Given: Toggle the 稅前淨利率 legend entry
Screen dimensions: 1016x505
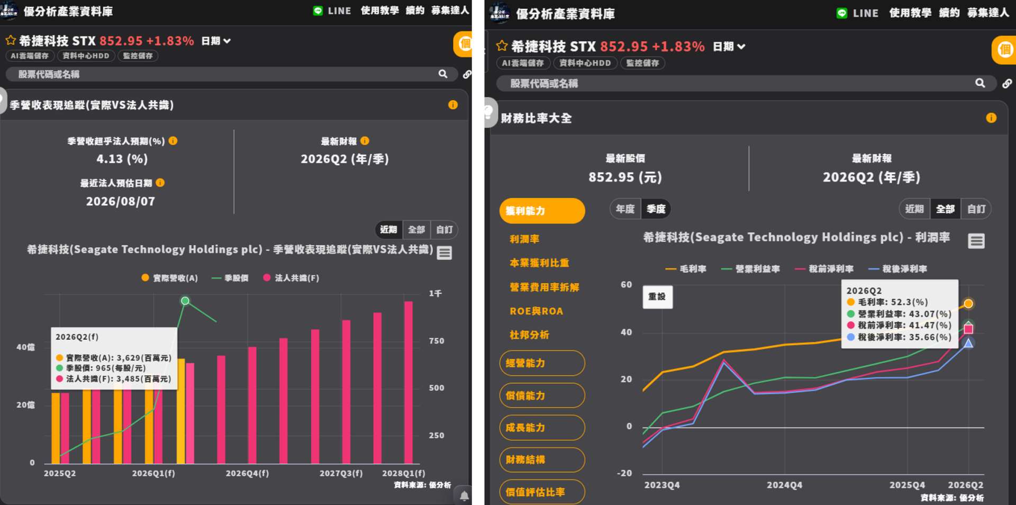Looking at the screenshot, I should 824,269.
